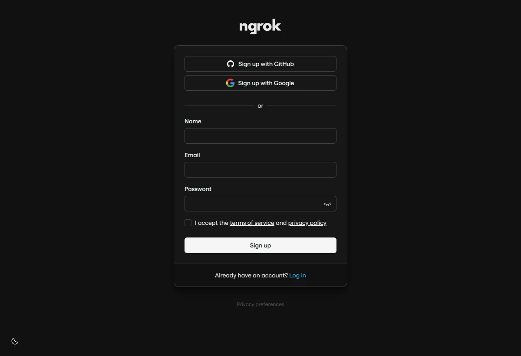Toggle dark mode moon icon
Image resolution: width=521 pixels, height=356 pixels.
pos(15,341)
